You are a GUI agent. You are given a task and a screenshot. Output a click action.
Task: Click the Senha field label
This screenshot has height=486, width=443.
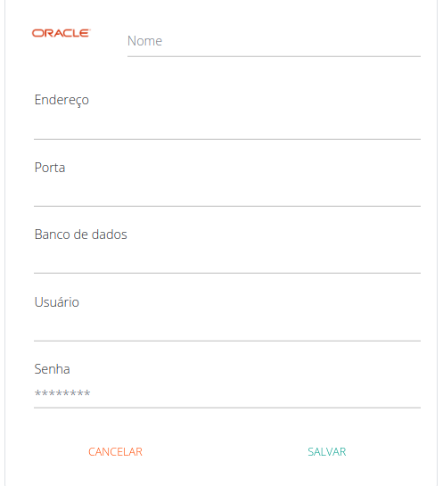52,369
